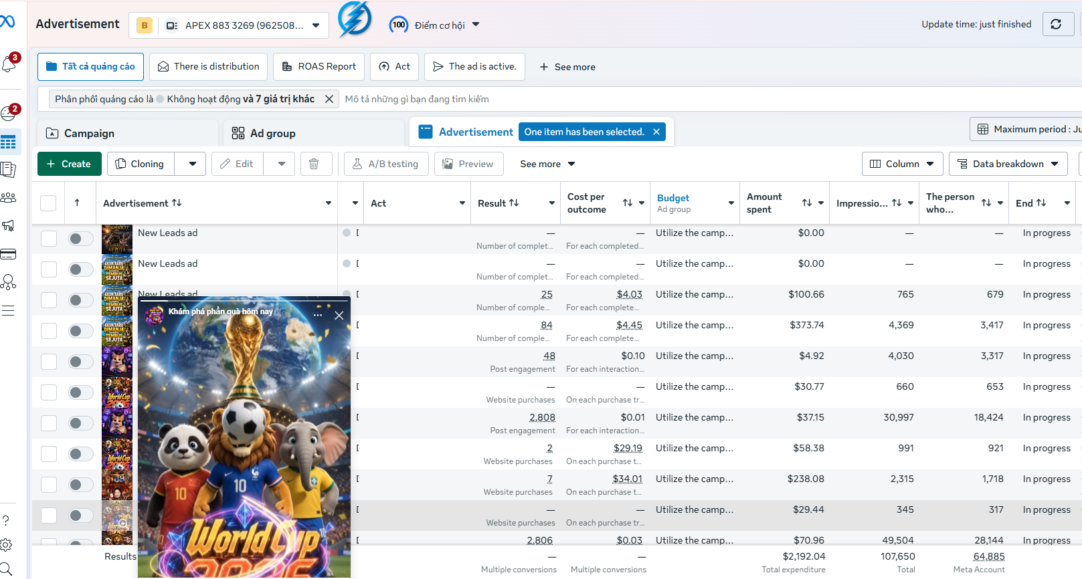
Task: Open the Meta logo home link
Action: click(x=7, y=21)
